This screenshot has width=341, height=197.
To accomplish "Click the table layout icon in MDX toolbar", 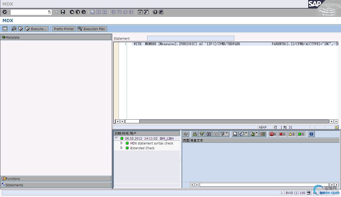I will (5, 29).
